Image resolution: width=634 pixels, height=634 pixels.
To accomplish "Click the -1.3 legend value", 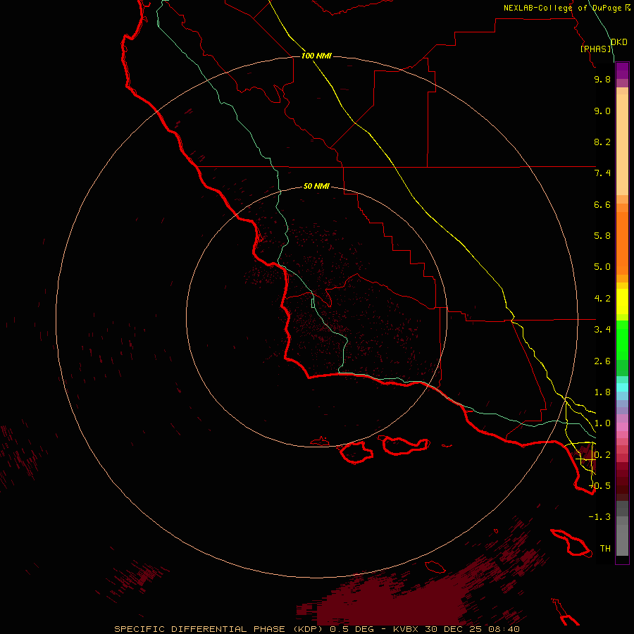I will click(x=599, y=517).
